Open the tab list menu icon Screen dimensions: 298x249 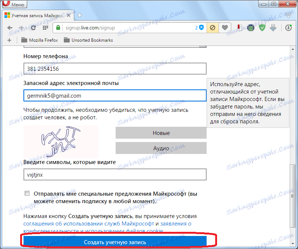tap(289, 15)
